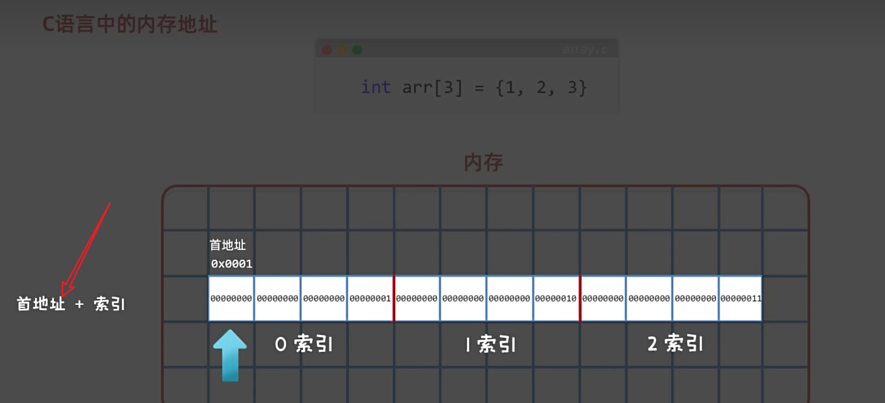Click the red annotation arrow's arrowhead
885x403 pixels.
click(x=65, y=289)
